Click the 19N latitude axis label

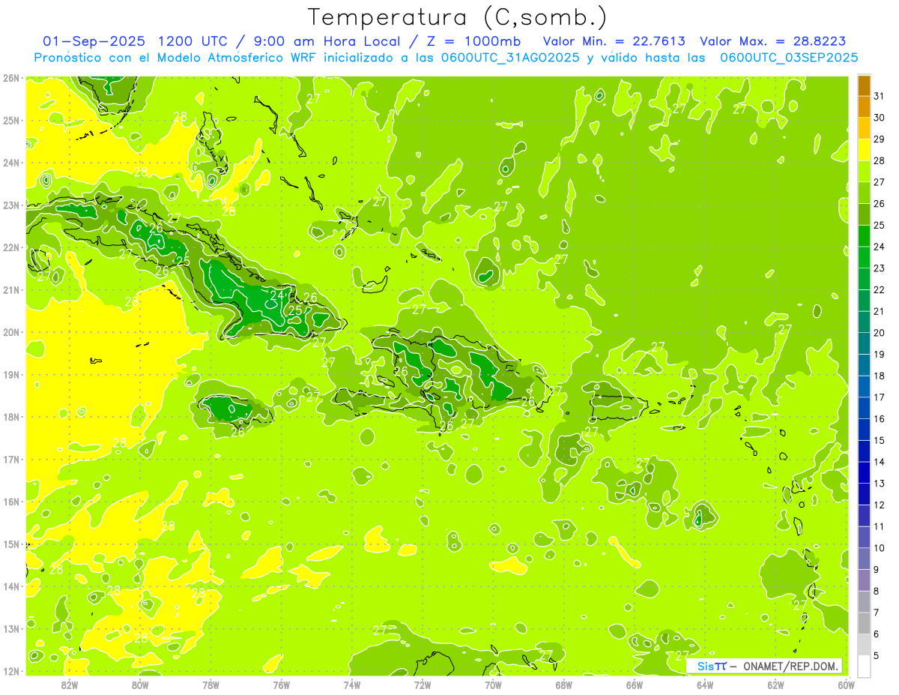coord(11,375)
